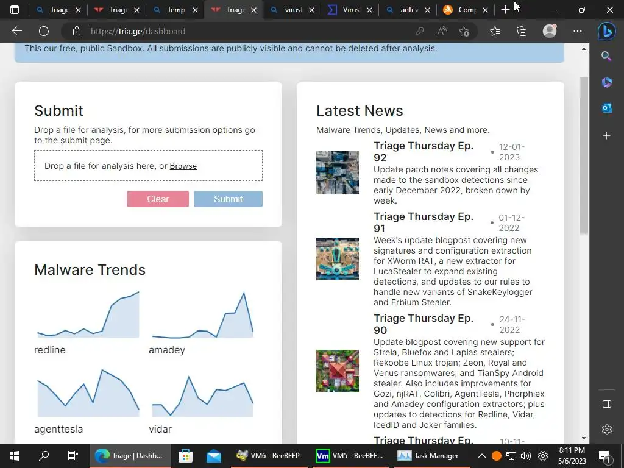Open Triage Thursday Ep. 92 article
This screenshot has width=624, height=468.
pos(424,152)
